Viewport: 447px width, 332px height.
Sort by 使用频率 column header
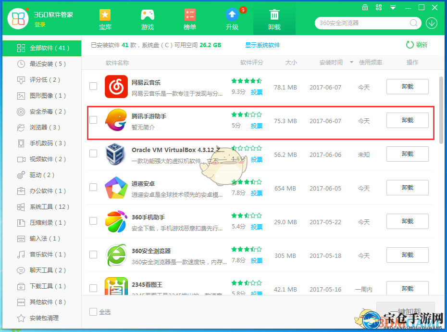[x=370, y=63]
